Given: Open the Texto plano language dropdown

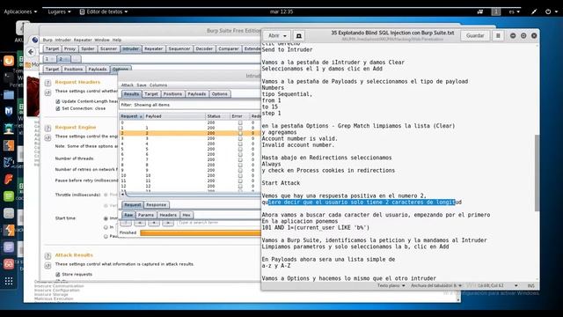Looking at the screenshot, I should pos(391,285).
